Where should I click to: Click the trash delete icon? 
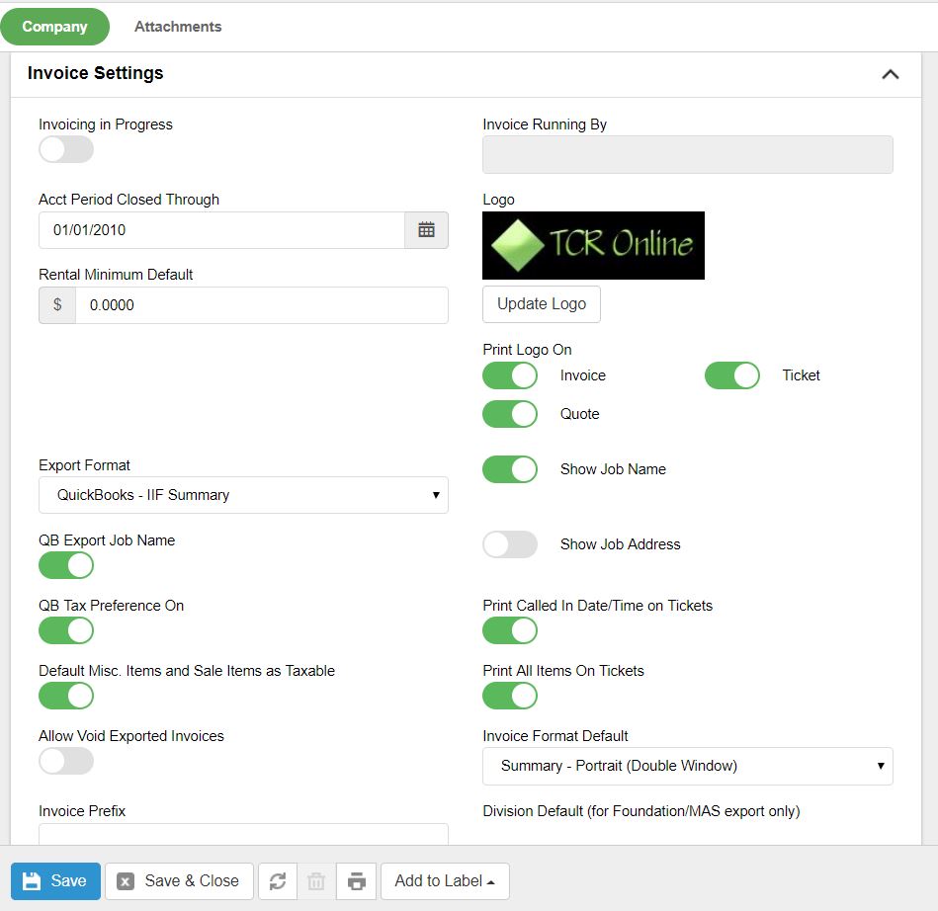(316, 881)
